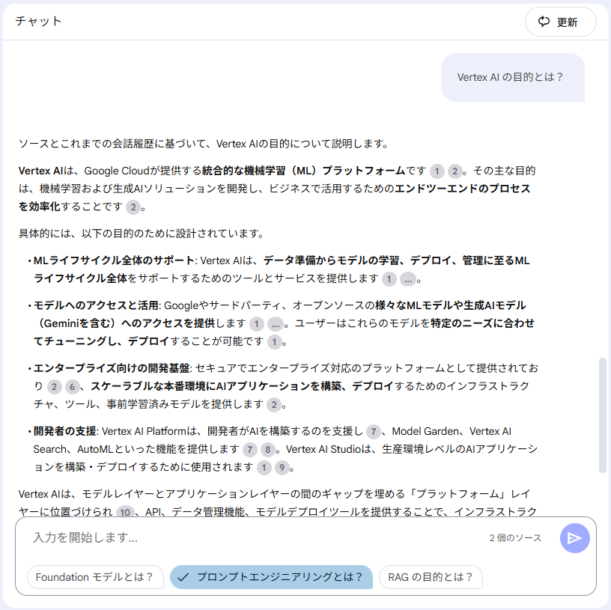Select the Foundation モデルとは？ suggestion chip
Viewport: 611px width, 610px height.
tap(95, 577)
